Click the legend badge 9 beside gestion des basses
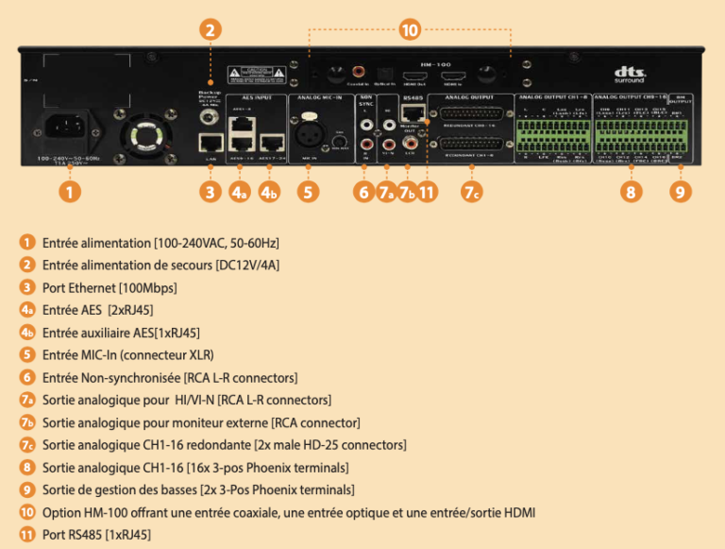This screenshot has height=549, width=725. click(x=27, y=489)
